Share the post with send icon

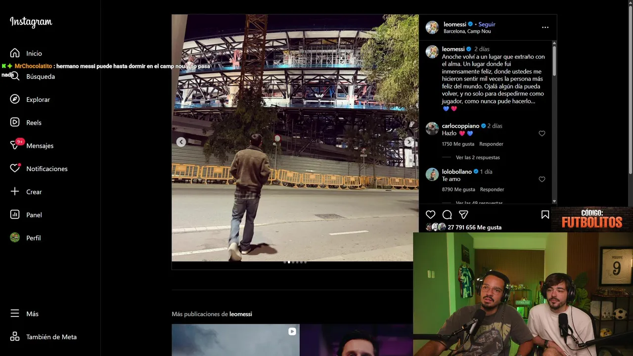coord(463,215)
